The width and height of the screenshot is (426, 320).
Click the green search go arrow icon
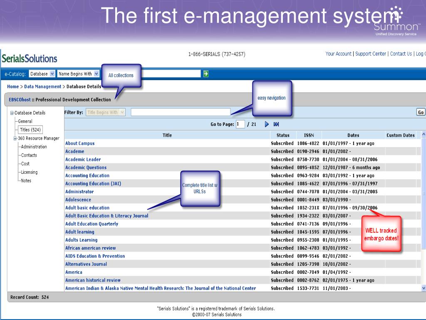(x=206, y=74)
